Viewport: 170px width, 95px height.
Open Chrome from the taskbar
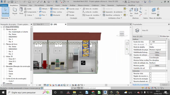pos(93,92)
